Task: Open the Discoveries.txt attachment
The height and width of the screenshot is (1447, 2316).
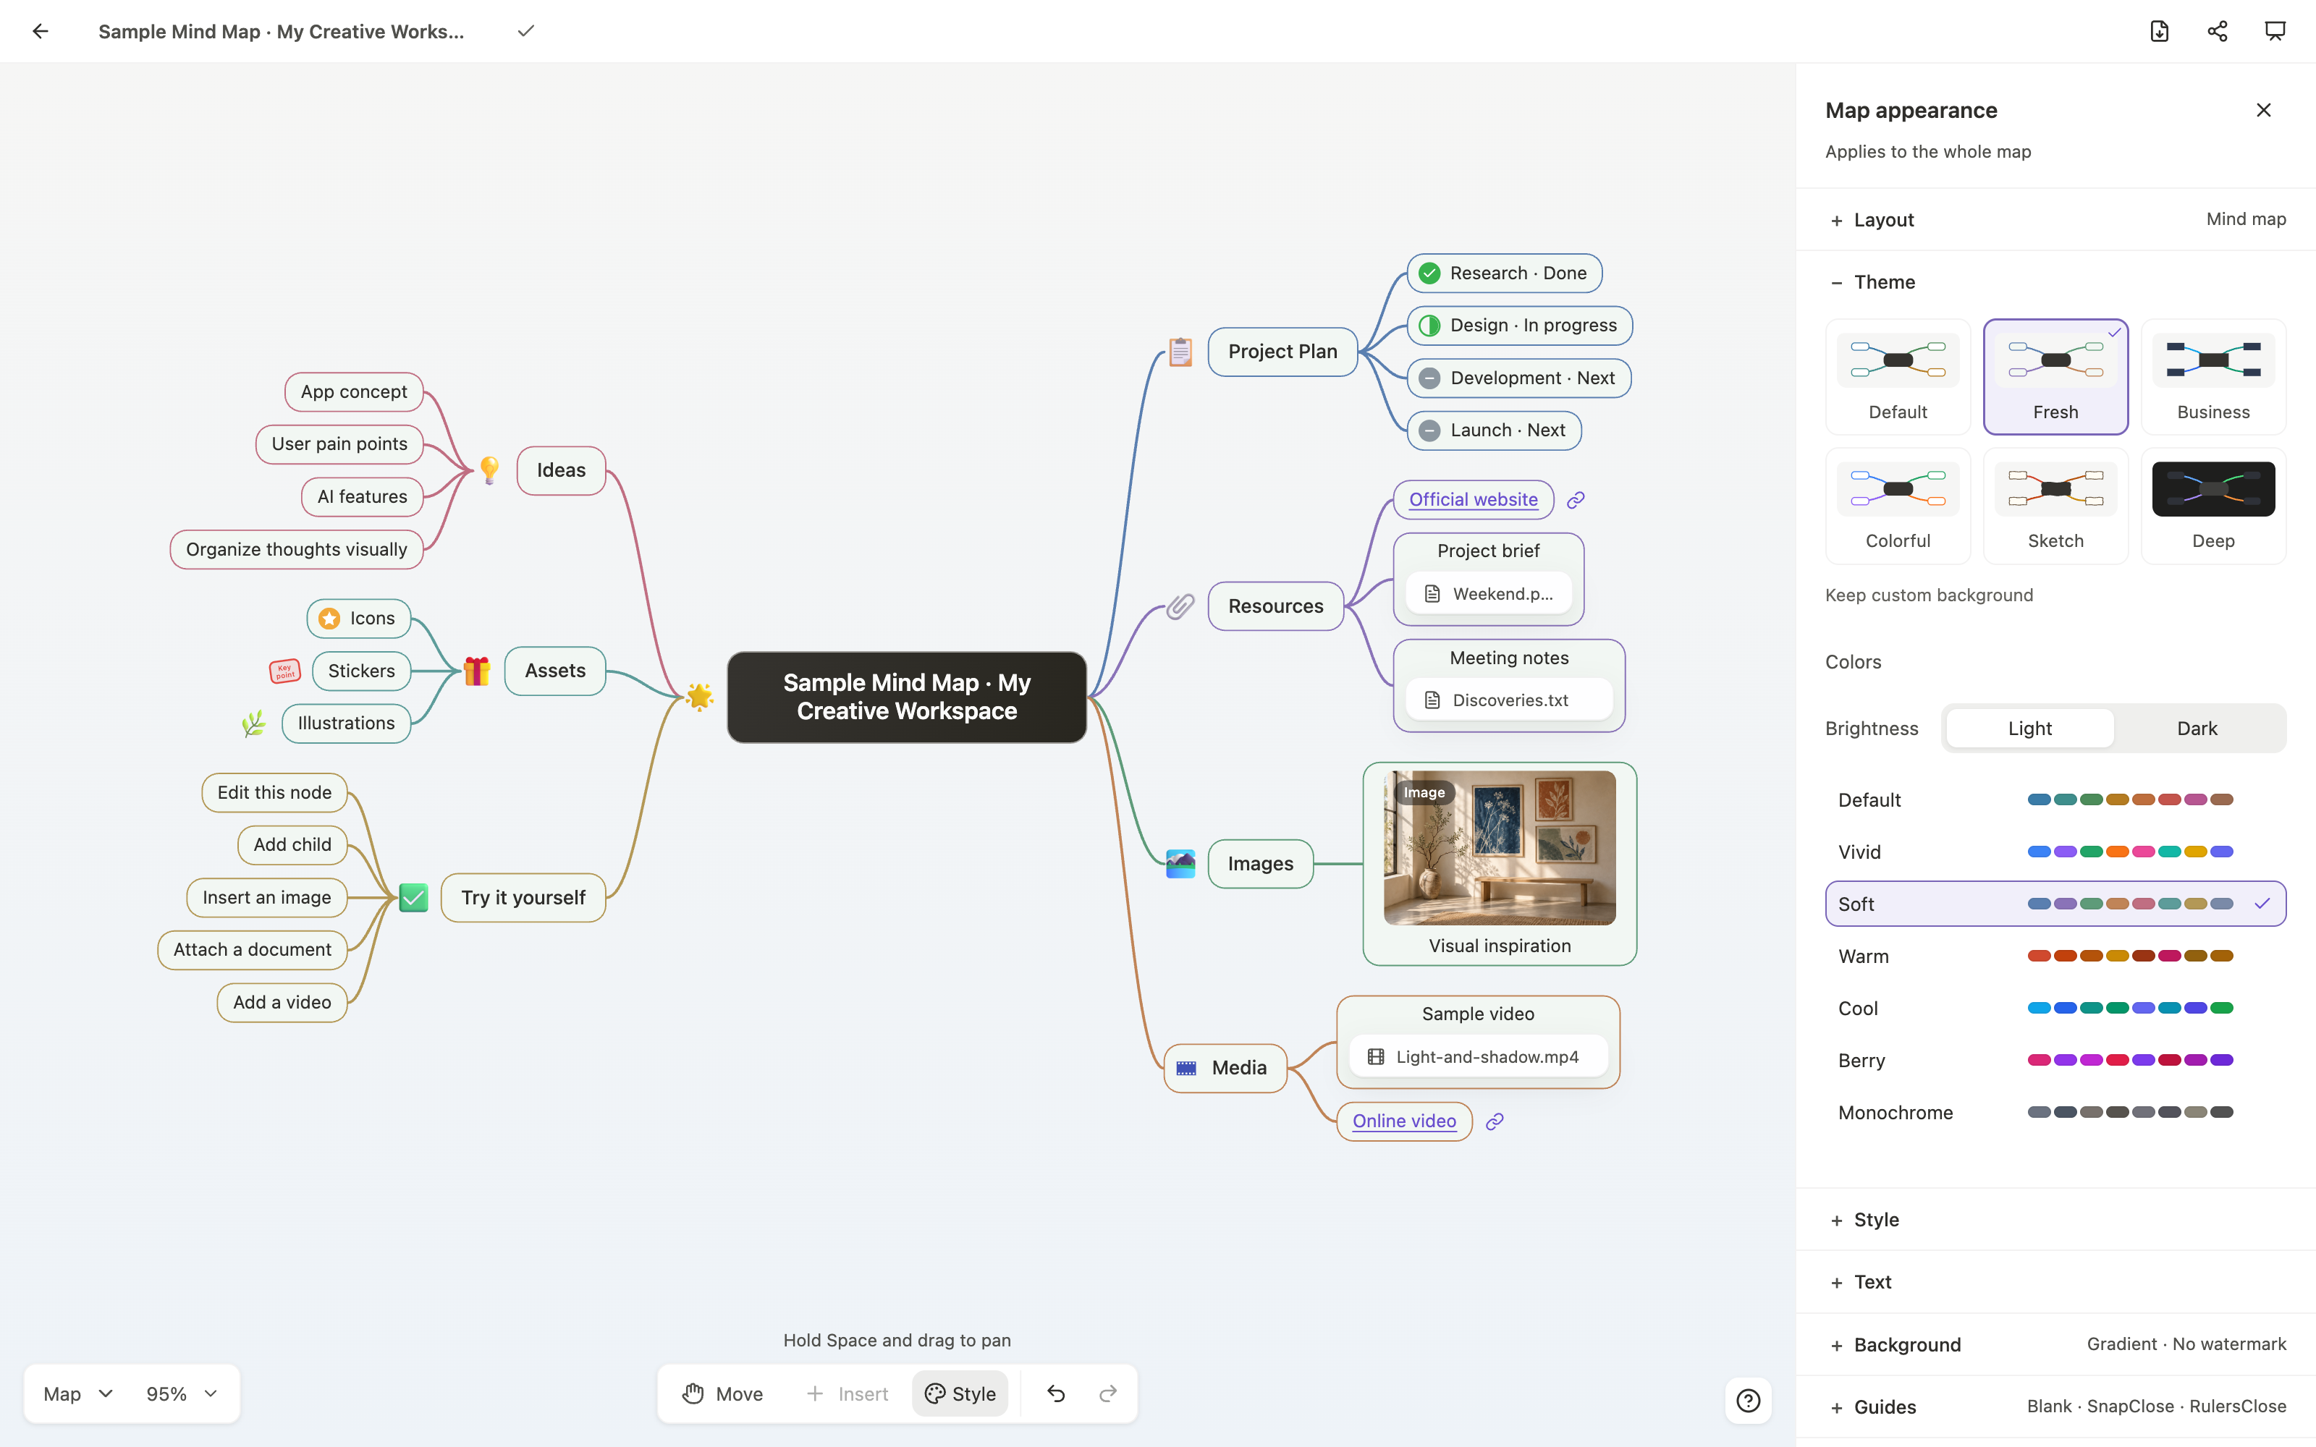Action: pos(1508,700)
